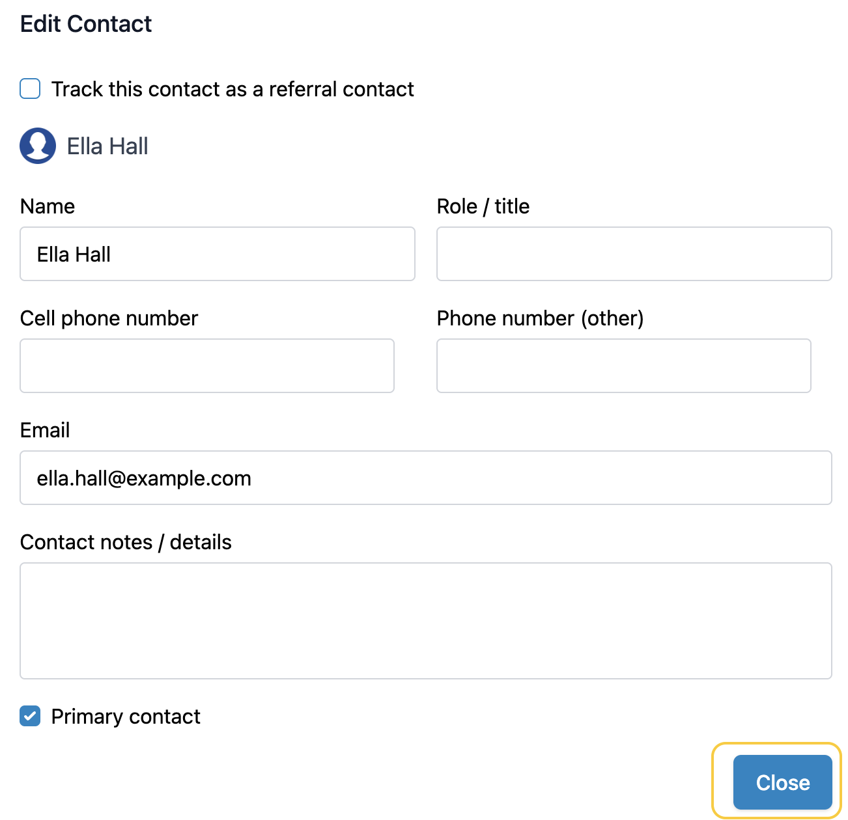Screen dimensions: 848x820
Task: Uncheck the Primary contact checkbox
Action: coord(30,716)
